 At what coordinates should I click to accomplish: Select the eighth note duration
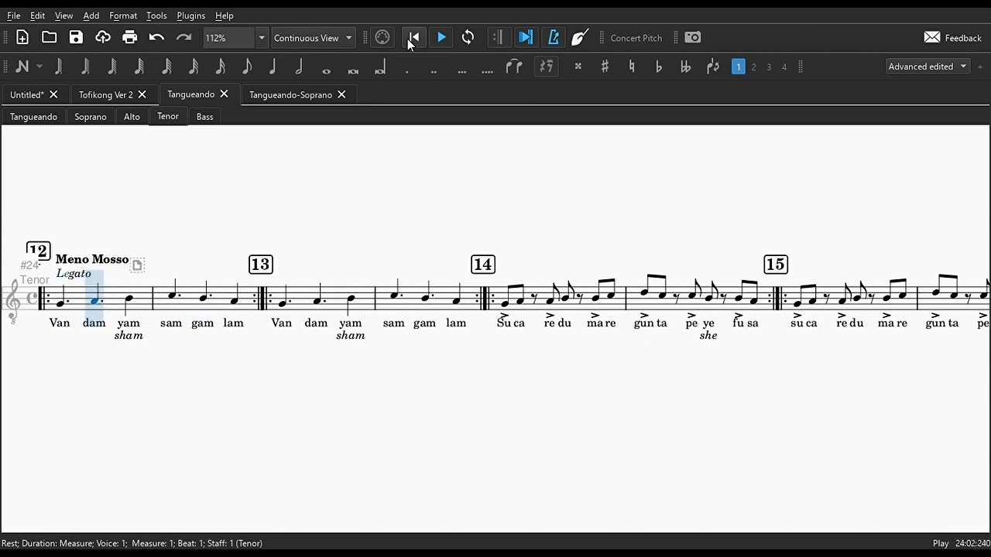(x=247, y=67)
